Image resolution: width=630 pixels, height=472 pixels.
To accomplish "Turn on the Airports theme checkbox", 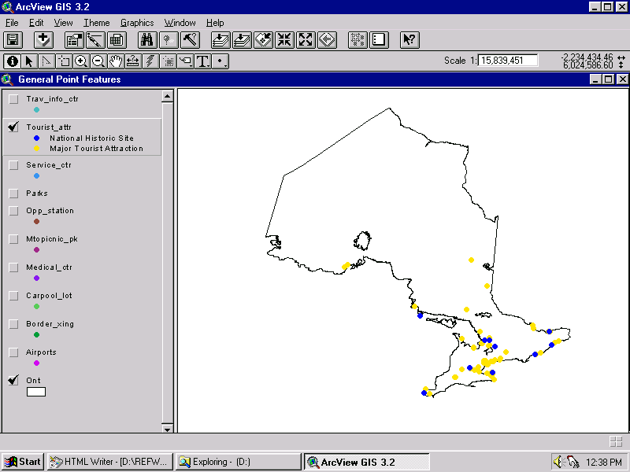I will pyautogui.click(x=13, y=352).
